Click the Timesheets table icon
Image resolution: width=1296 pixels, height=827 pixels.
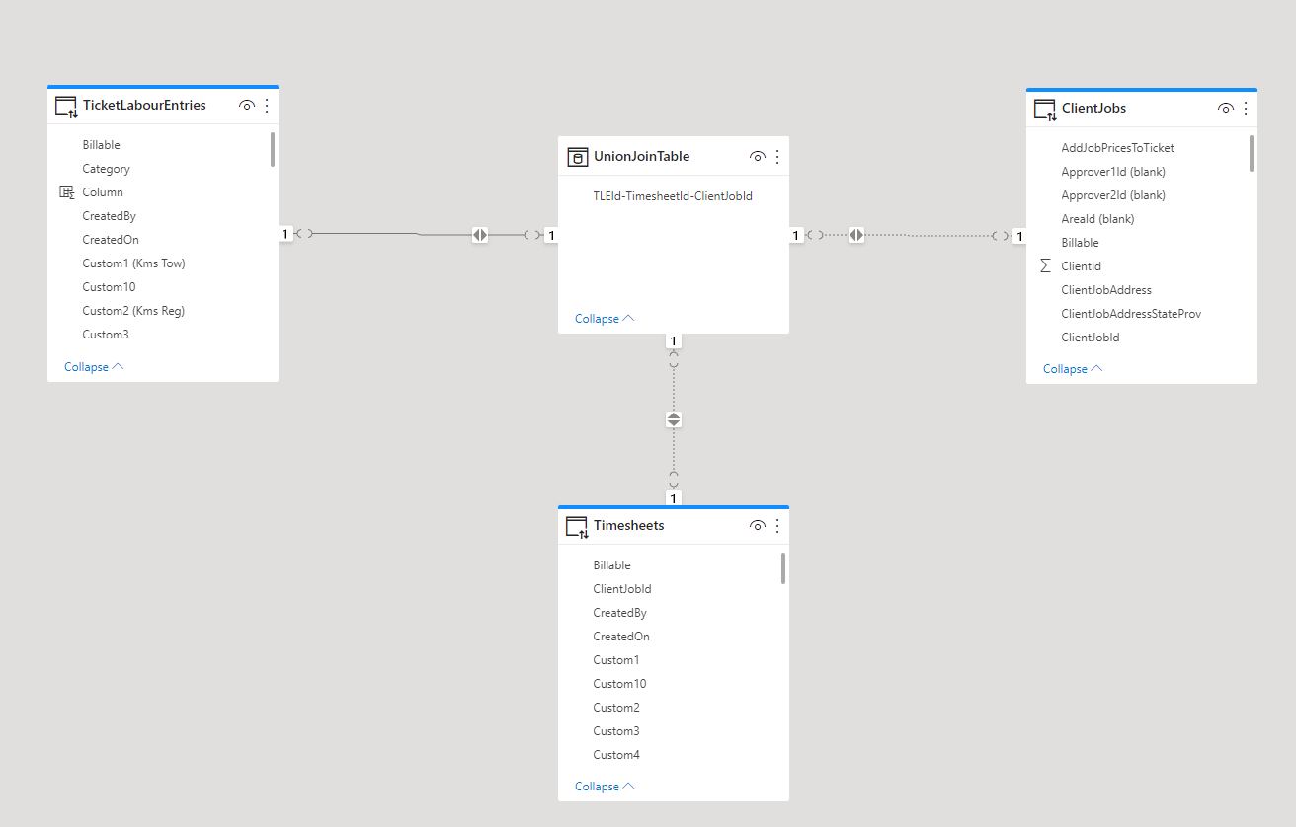[x=577, y=527]
